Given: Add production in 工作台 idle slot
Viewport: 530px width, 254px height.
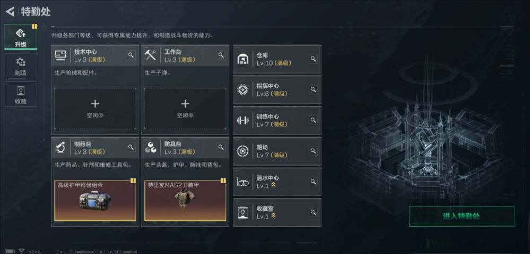Looking at the screenshot, I should click(185, 108).
